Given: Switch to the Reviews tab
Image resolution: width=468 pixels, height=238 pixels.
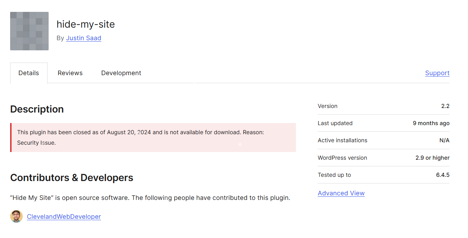Looking at the screenshot, I should [x=70, y=73].
